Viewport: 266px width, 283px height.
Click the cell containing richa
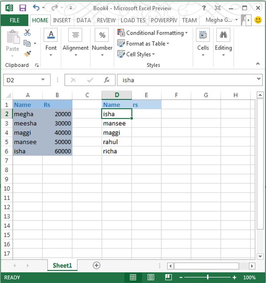(x=117, y=151)
